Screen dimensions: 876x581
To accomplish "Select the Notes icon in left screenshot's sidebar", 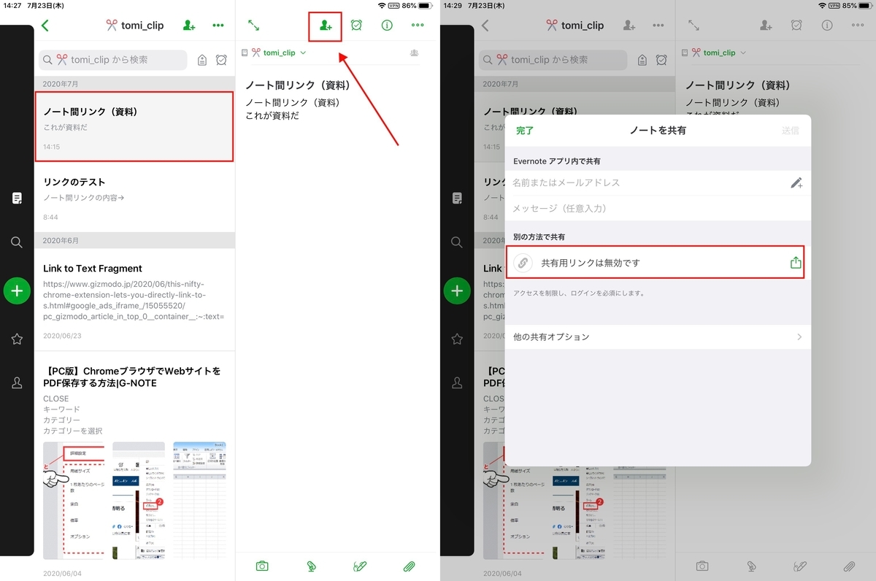I will tap(17, 198).
